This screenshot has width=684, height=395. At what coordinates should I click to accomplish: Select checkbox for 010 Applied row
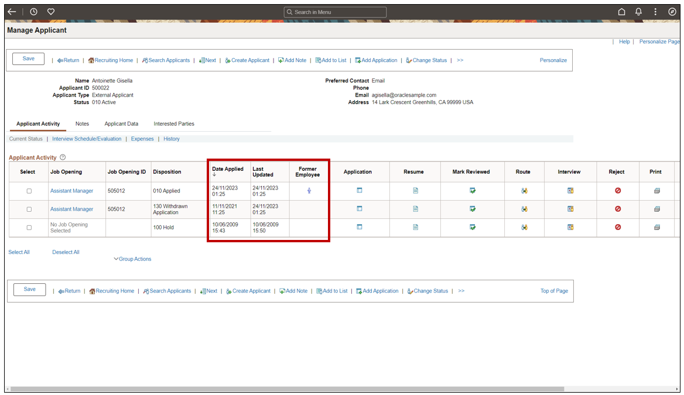click(29, 191)
